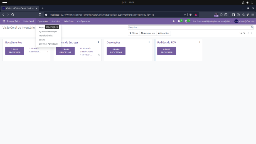The image size is (256, 144).
Task: Open the system power menu icon
Action: tap(252, 3)
